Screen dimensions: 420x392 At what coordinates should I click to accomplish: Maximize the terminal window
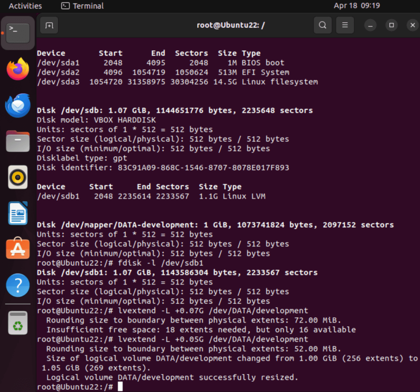391,25
